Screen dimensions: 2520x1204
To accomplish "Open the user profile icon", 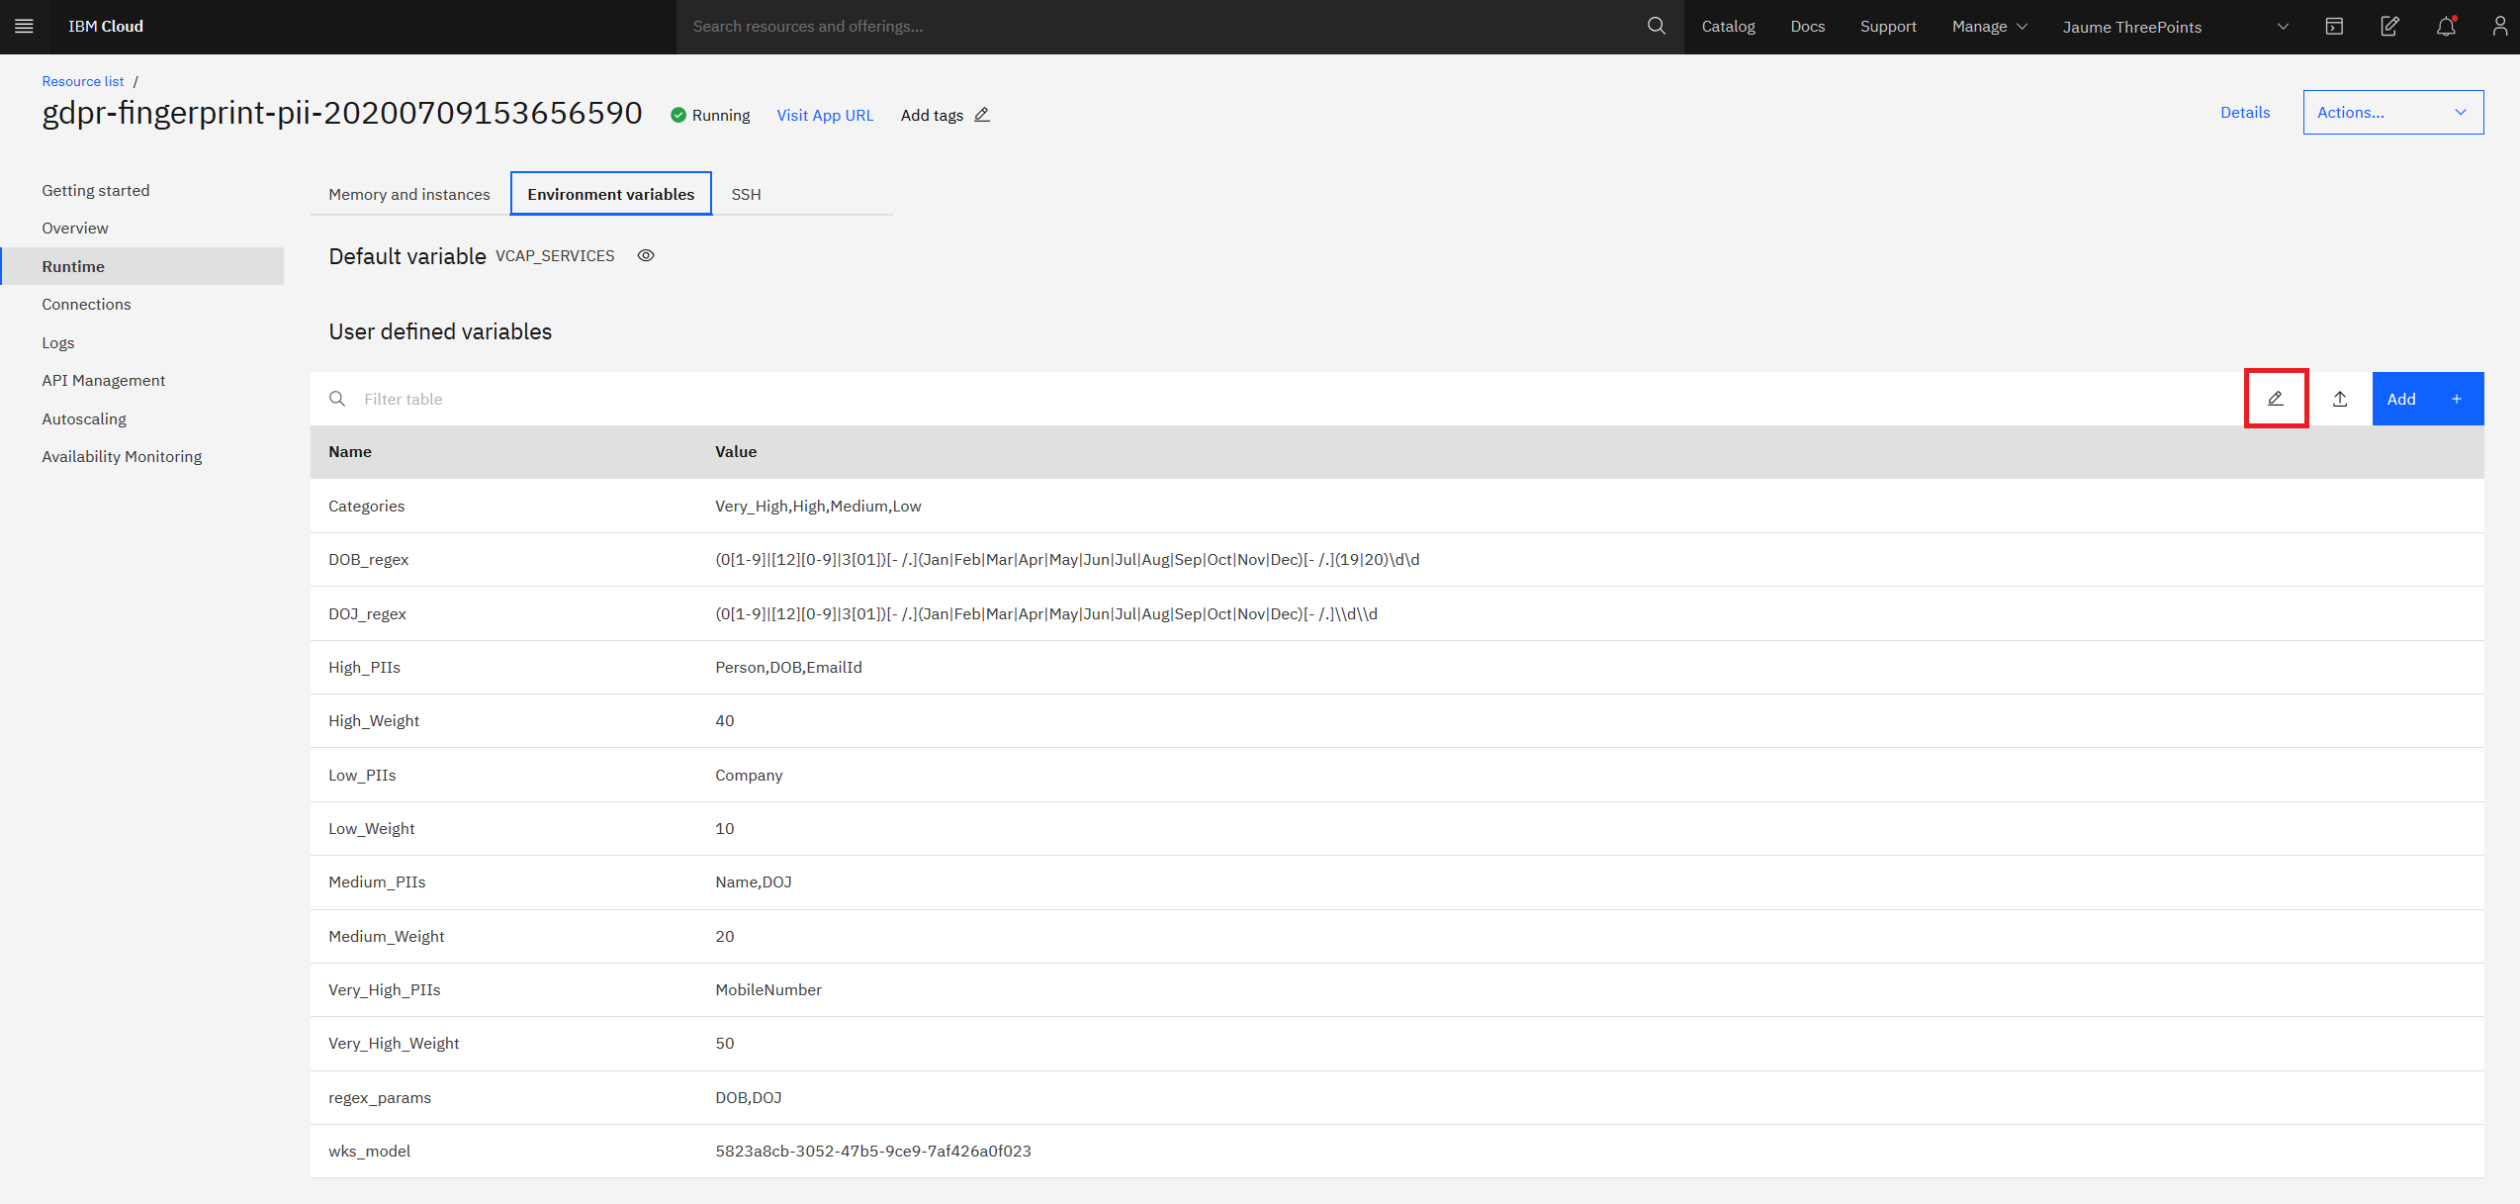I will click(2499, 27).
